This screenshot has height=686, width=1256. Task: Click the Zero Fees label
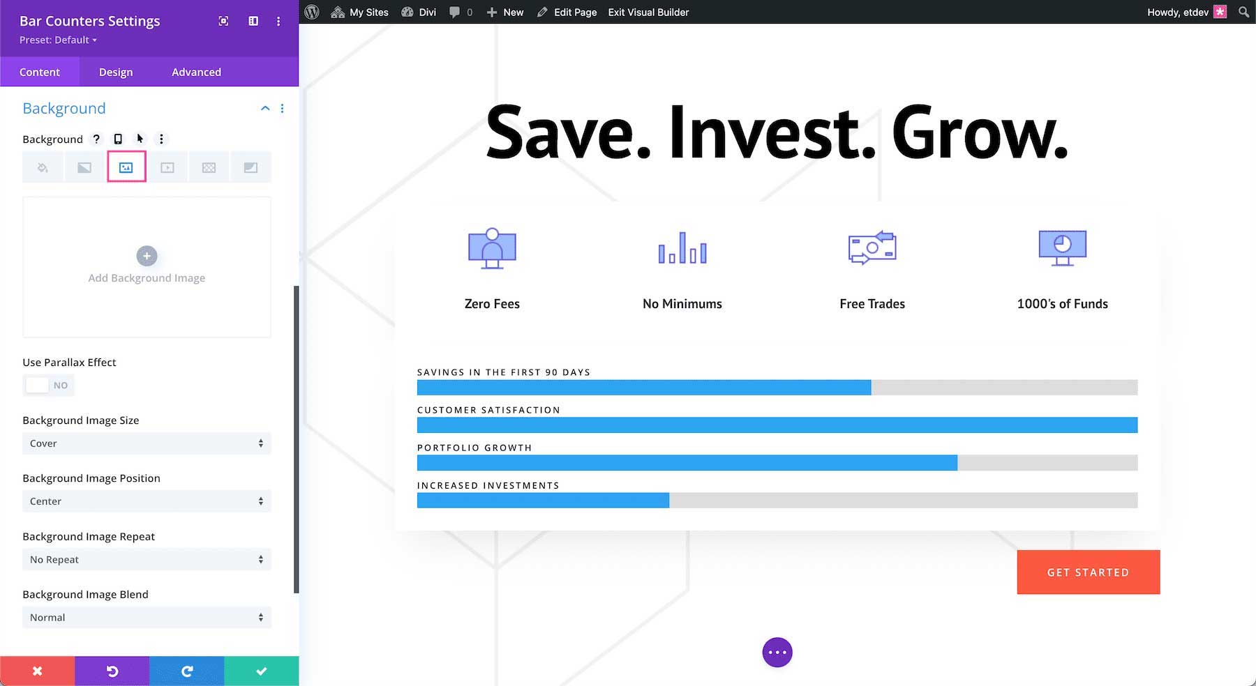point(492,304)
